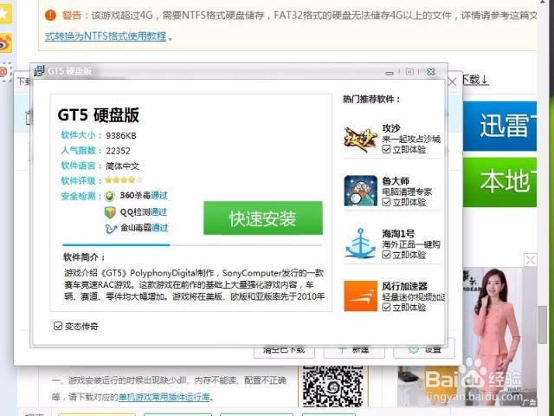
Task: Open the 单机游戏常用插件运行库 link
Action: click(164, 397)
